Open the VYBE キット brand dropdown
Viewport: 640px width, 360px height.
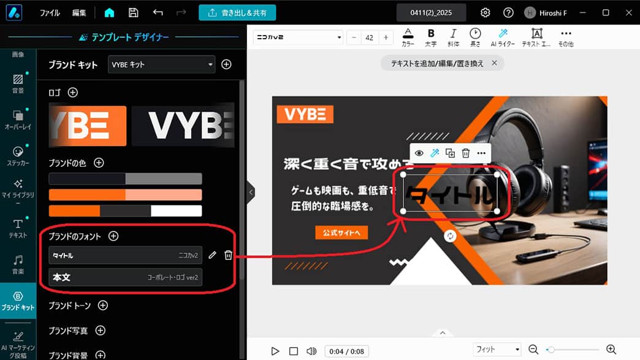coord(161,64)
